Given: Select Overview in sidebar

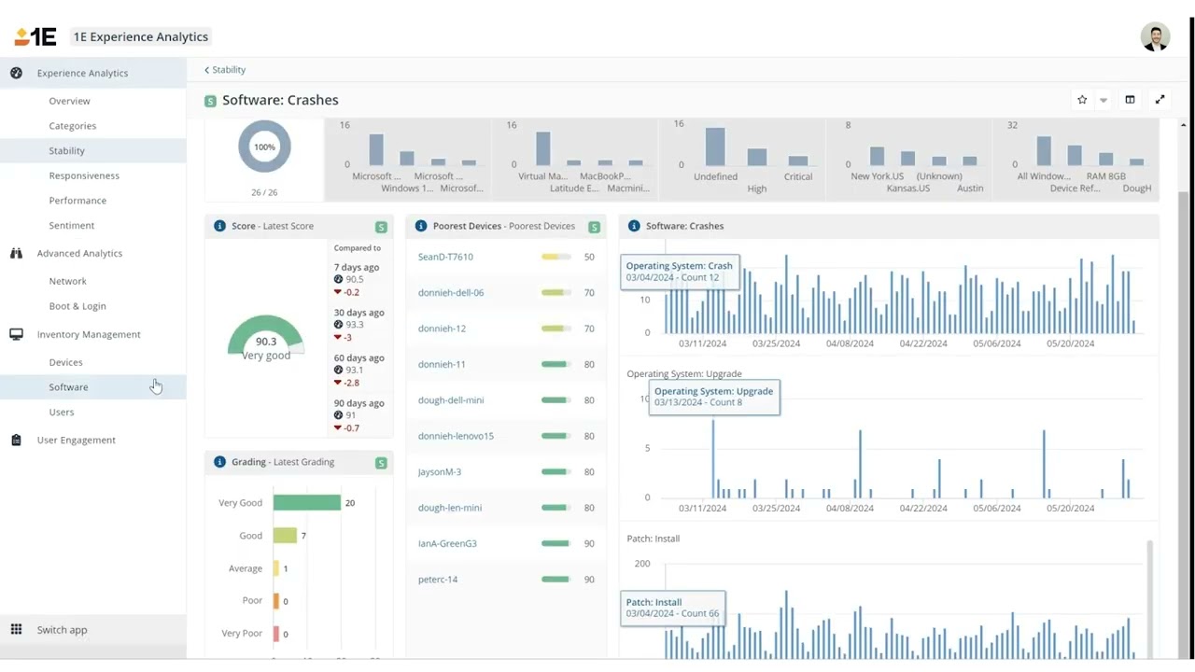Looking at the screenshot, I should (x=70, y=101).
